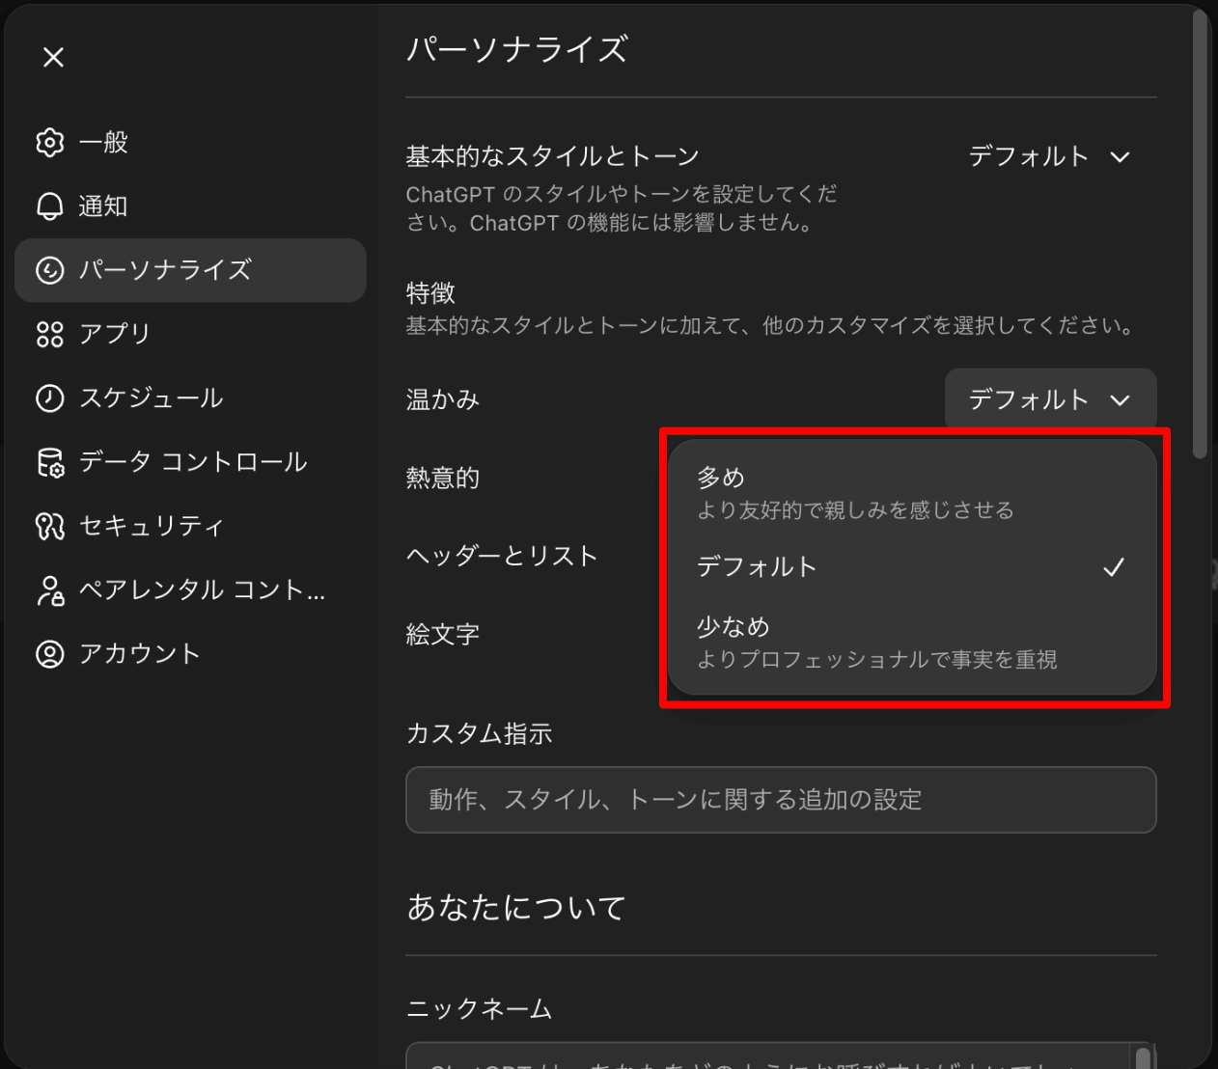
Task: Click the clock icon for スケジュール
Action: pyautogui.click(x=50, y=398)
